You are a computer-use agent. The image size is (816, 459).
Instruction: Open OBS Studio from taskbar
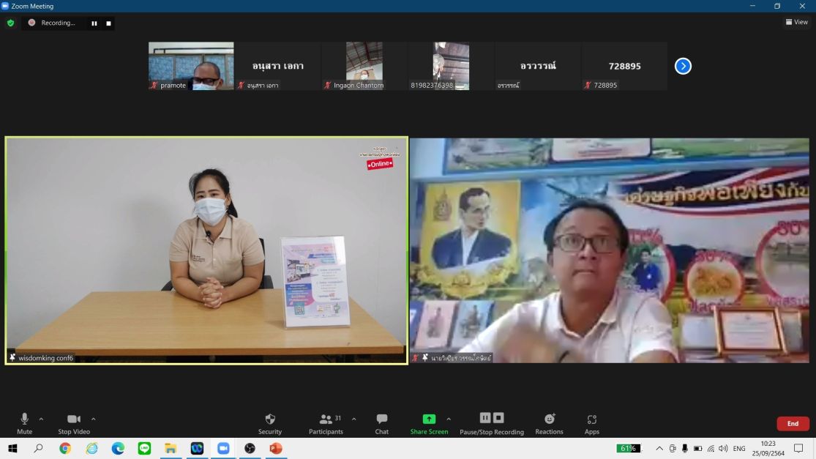250,448
